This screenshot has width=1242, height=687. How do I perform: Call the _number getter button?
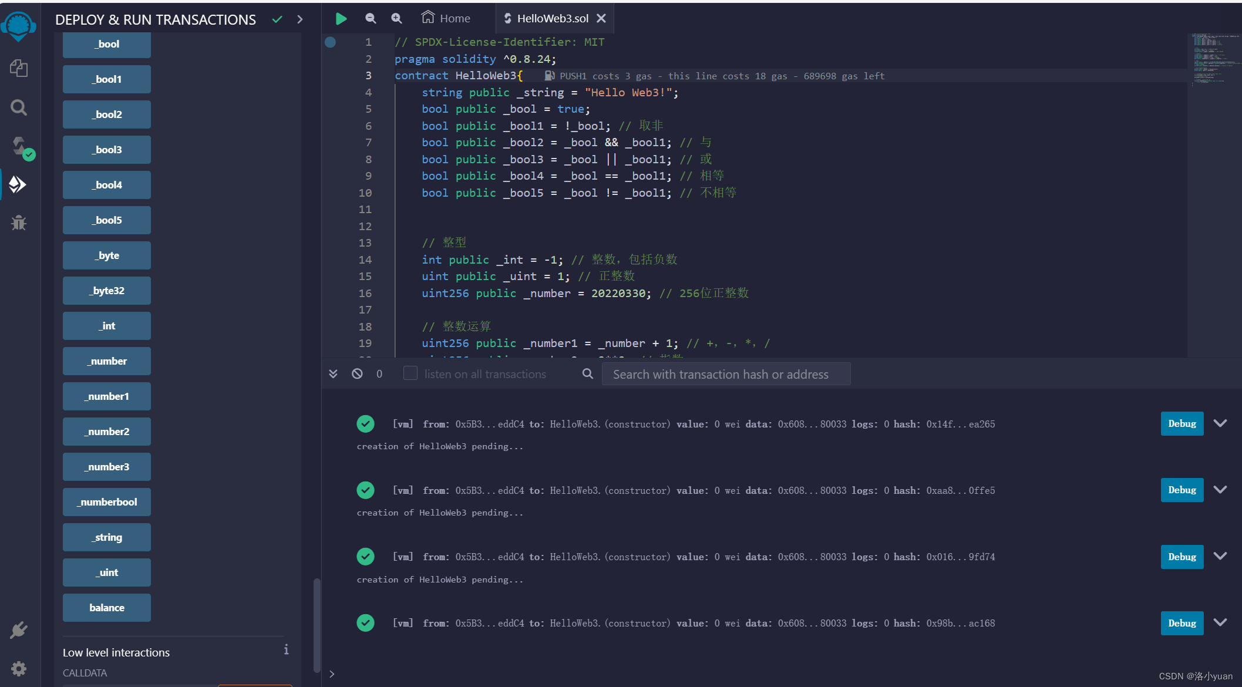coord(107,361)
